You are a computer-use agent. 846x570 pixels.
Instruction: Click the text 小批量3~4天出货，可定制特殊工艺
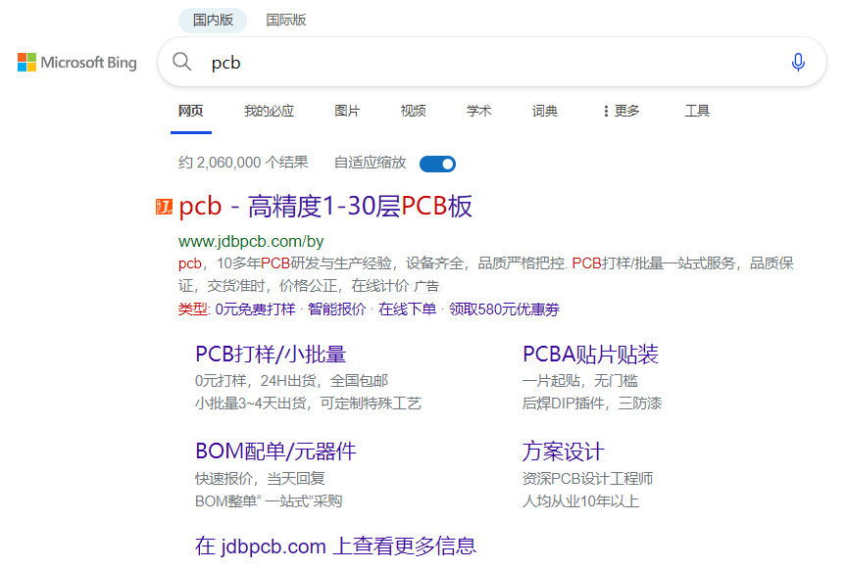tap(308, 404)
